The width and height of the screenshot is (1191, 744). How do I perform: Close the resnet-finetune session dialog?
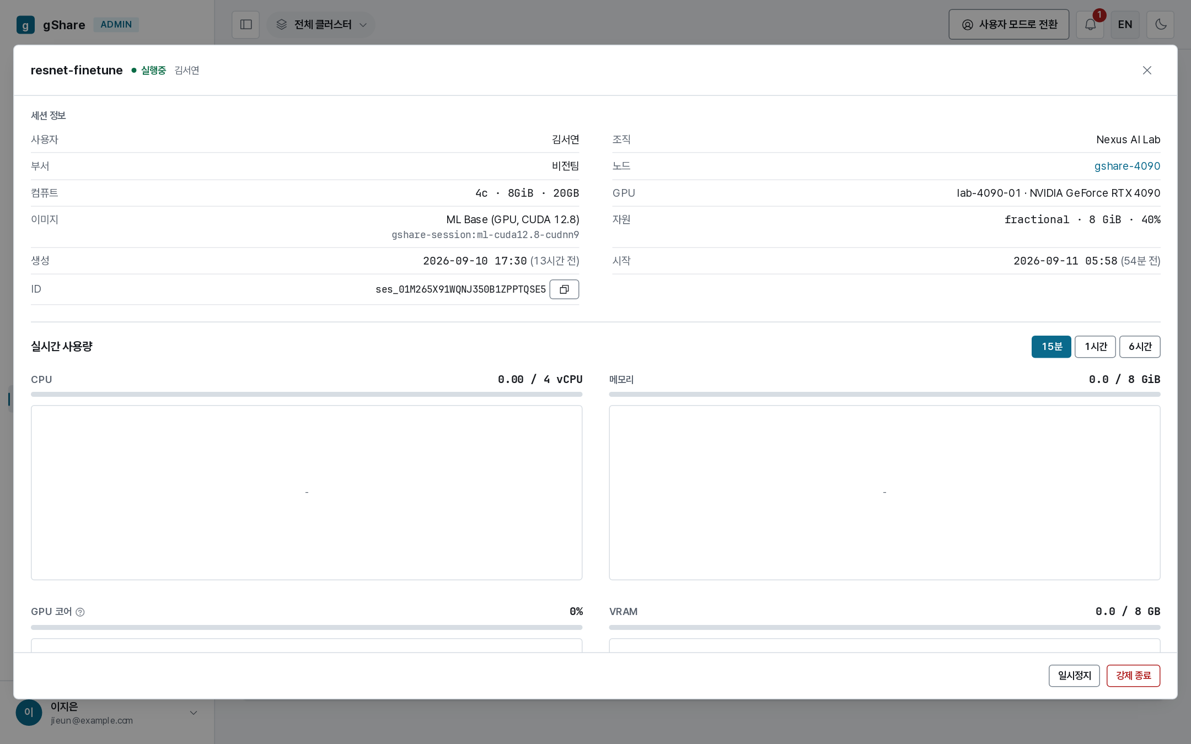[x=1147, y=70]
